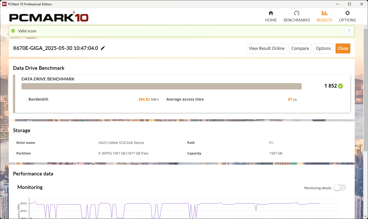The image size is (368, 219).
Task: Click the average access time value 87 µs
Action: tap(292, 99)
